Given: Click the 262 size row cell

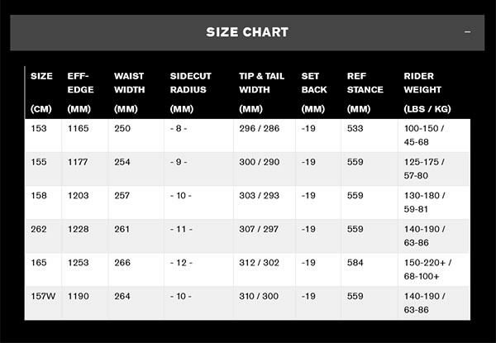Looking at the screenshot, I should click(39, 229).
